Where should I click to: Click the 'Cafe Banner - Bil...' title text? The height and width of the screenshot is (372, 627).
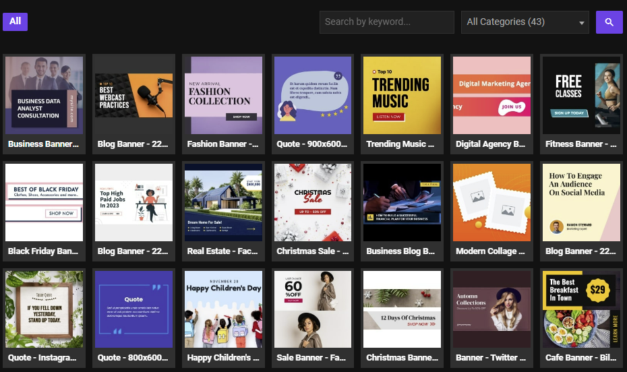[580, 358]
